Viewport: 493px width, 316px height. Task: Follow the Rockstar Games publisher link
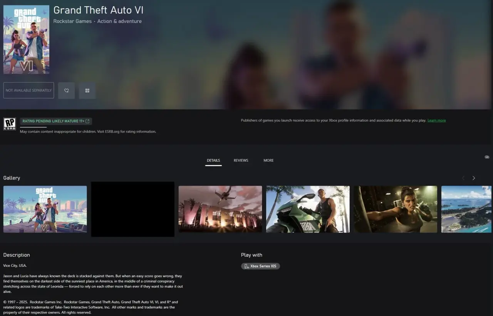72,21
